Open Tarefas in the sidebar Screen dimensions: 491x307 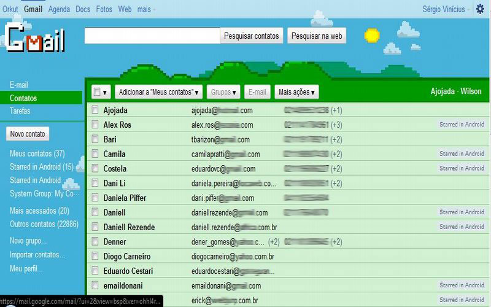(x=20, y=111)
